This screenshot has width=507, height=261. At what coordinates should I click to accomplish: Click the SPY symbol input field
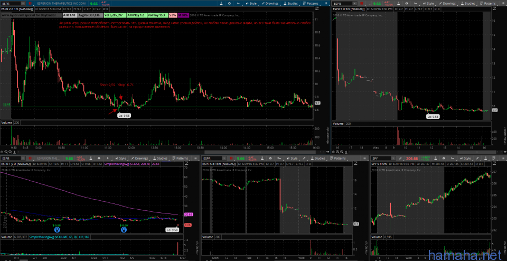tap(381, 159)
